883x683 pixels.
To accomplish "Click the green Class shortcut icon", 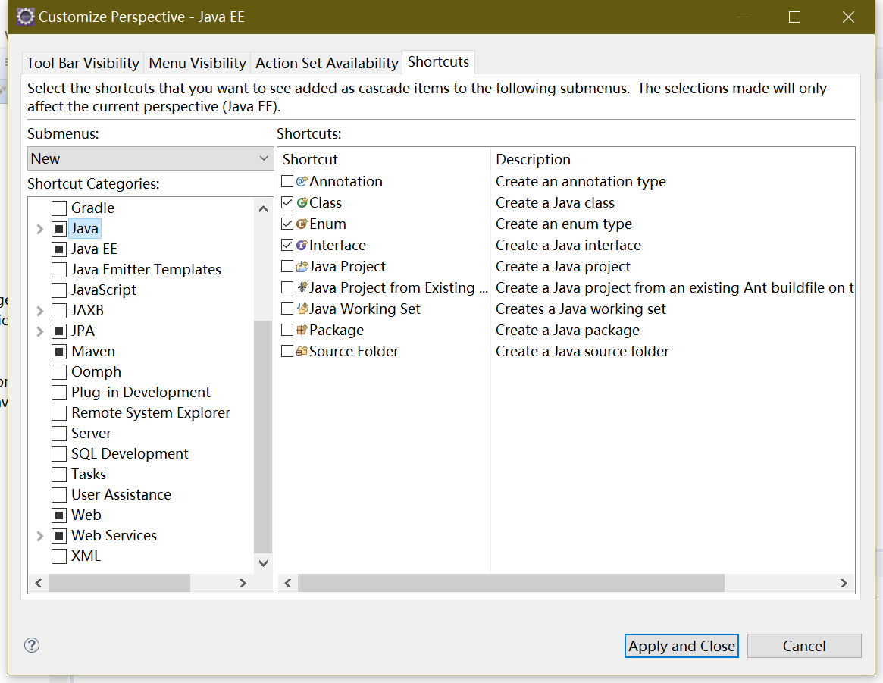I will pos(302,202).
